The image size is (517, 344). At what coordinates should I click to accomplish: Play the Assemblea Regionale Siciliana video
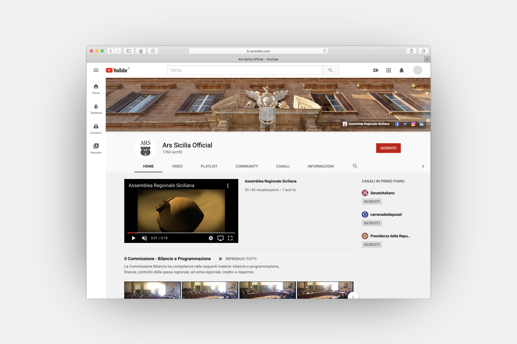[x=134, y=238]
